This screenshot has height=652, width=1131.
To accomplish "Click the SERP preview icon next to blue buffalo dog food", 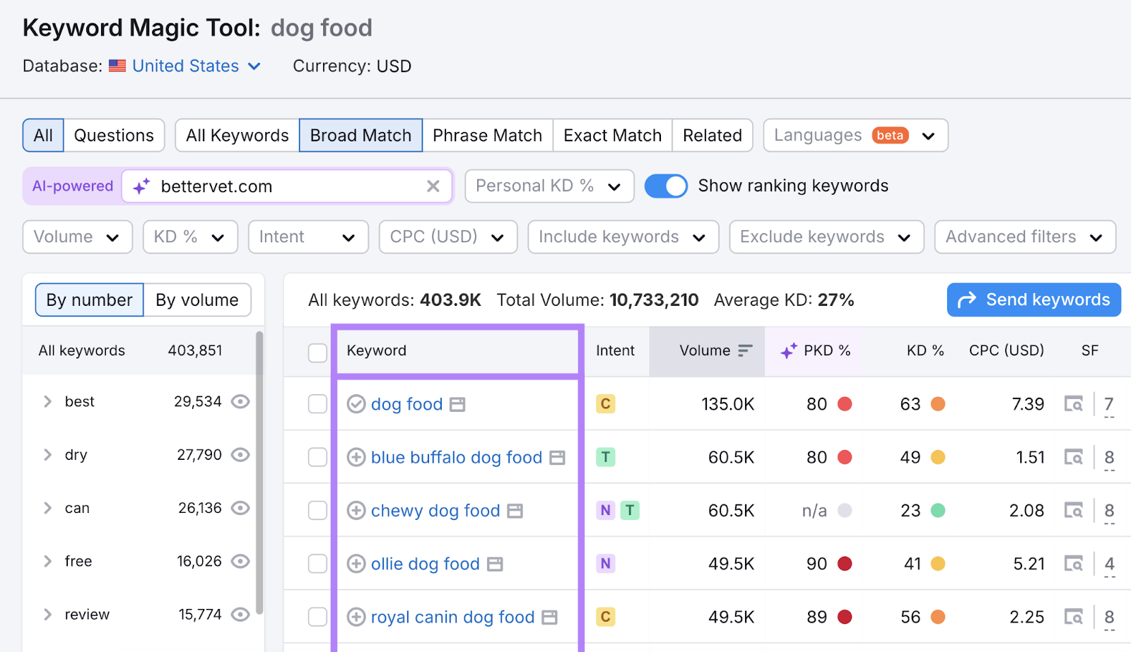I will coord(558,458).
